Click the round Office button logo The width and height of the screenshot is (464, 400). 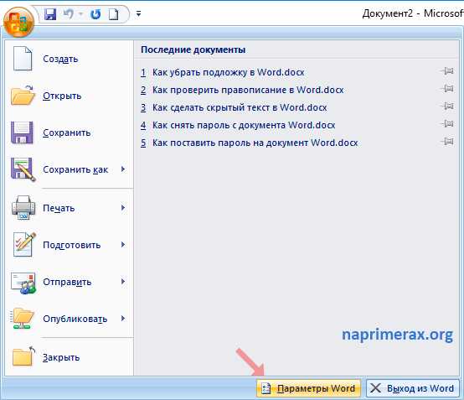tap(18, 22)
